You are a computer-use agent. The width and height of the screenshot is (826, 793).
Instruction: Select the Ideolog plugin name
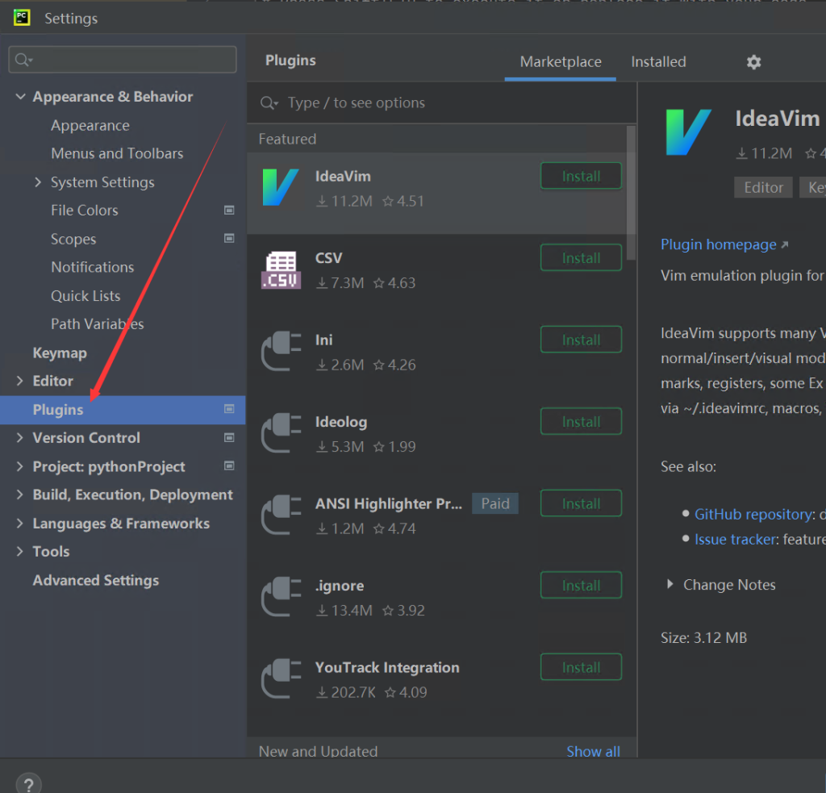point(341,422)
